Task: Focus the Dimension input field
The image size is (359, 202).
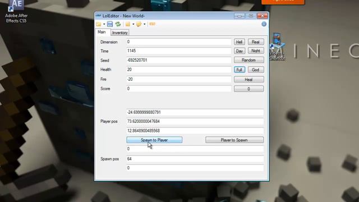Action: (x=179, y=42)
